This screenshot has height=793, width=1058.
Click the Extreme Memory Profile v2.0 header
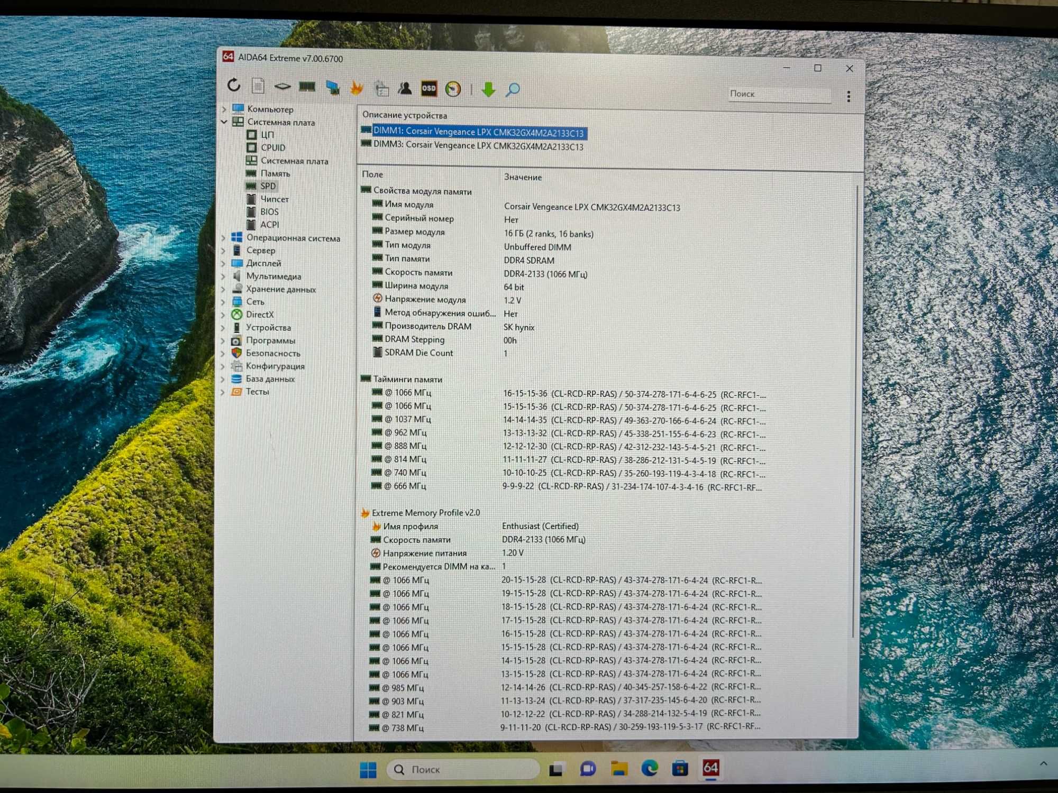[x=421, y=513]
